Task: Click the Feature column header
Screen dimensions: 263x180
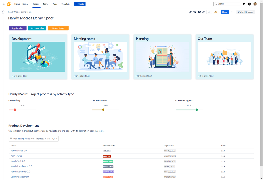Action: [x=13, y=146]
